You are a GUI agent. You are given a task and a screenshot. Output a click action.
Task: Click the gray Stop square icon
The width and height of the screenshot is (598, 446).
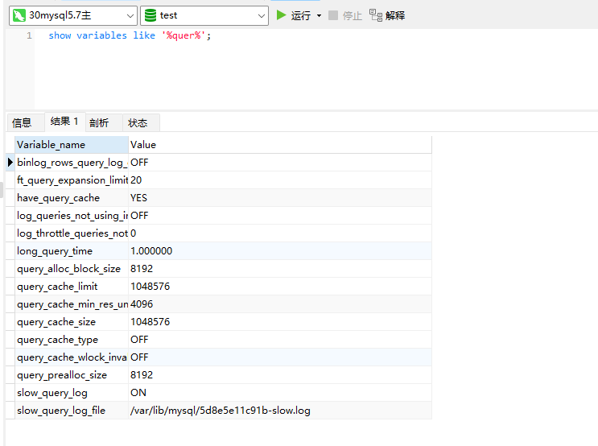[x=333, y=15]
